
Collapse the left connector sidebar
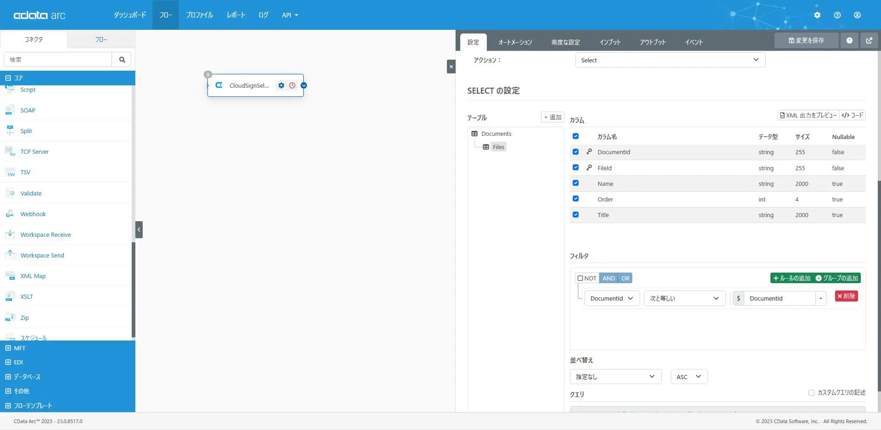click(139, 229)
